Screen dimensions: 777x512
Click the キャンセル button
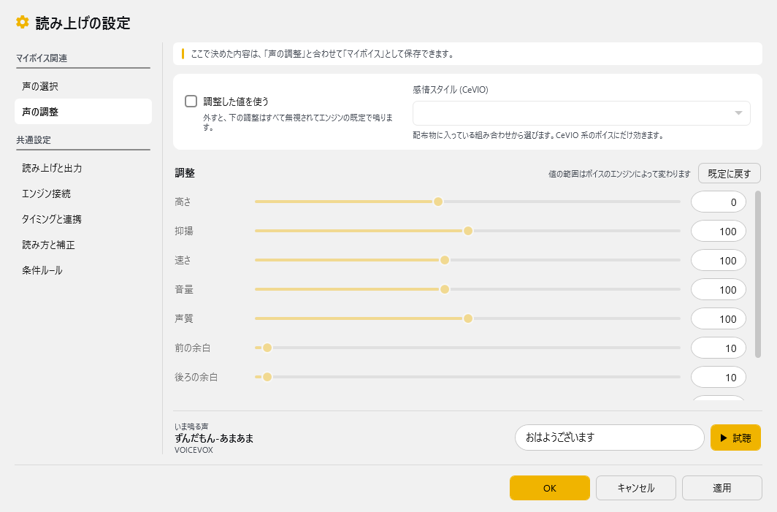(x=636, y=488)
